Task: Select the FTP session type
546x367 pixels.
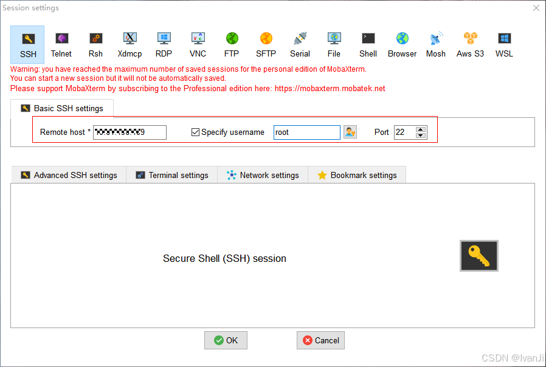Action: 232,44
